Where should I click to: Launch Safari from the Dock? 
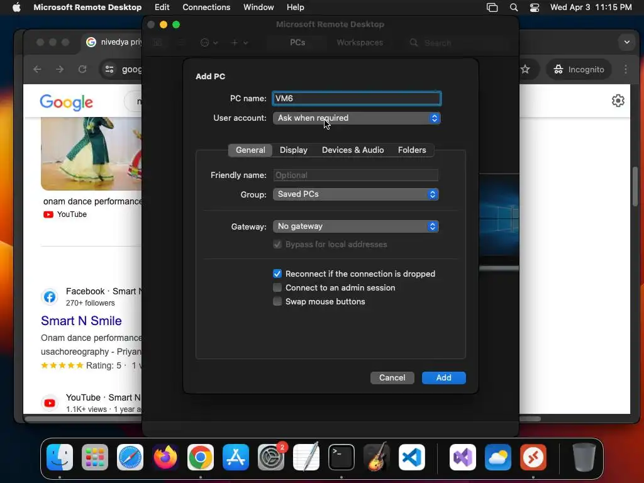(130, 457)
